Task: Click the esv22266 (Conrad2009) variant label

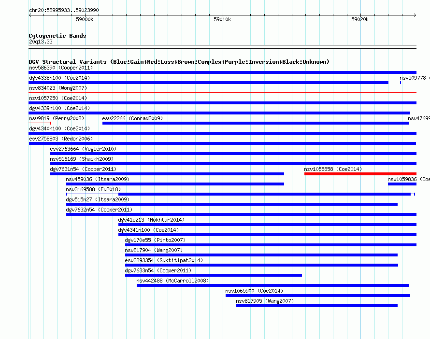Action: click(132, 118)
